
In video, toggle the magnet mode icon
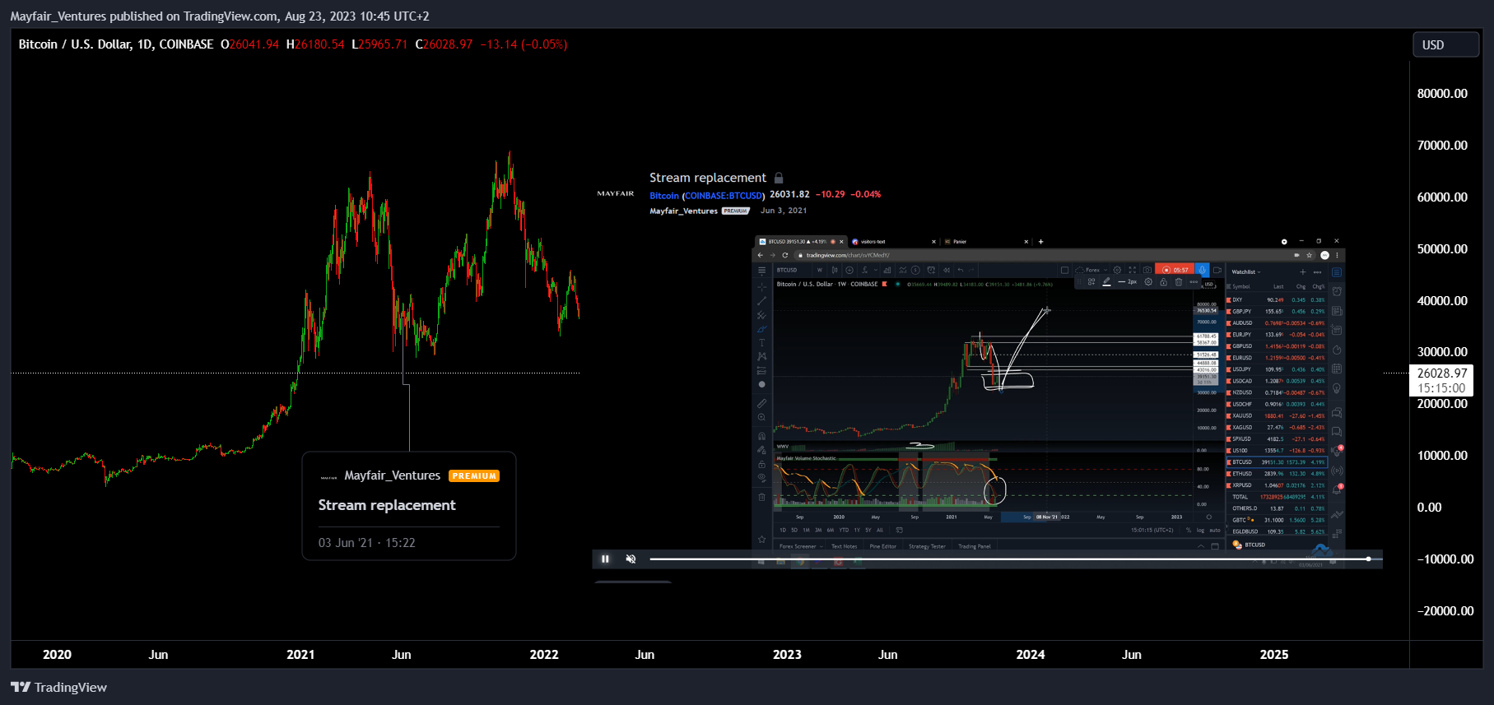pos(761,436)
